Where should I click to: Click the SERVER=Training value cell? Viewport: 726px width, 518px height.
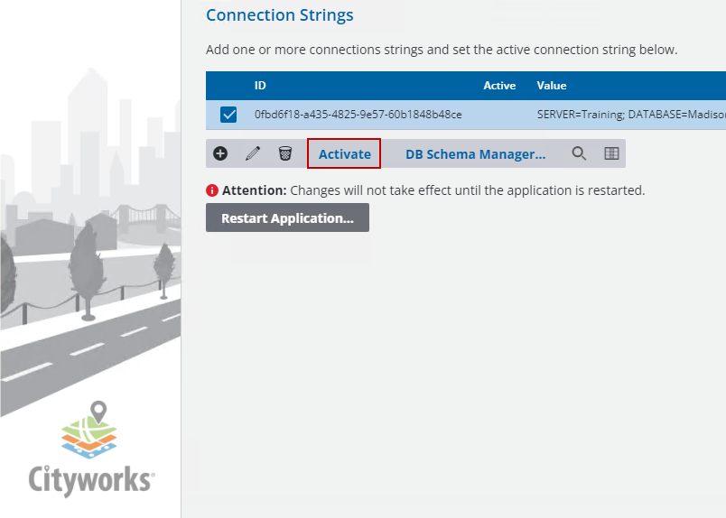click(630, 115)
